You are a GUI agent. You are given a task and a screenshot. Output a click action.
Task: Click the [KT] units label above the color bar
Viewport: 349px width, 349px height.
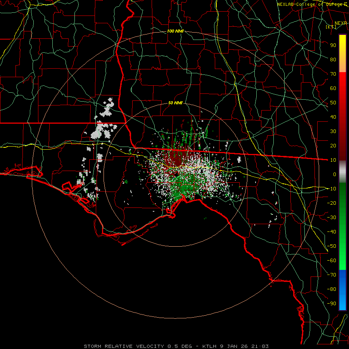click(331, 27)
